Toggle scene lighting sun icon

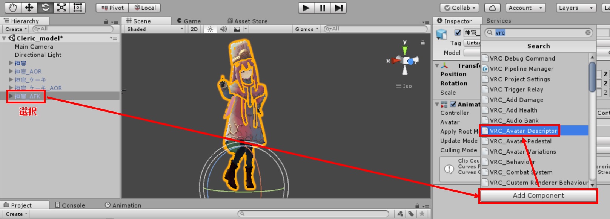point(210,29)
